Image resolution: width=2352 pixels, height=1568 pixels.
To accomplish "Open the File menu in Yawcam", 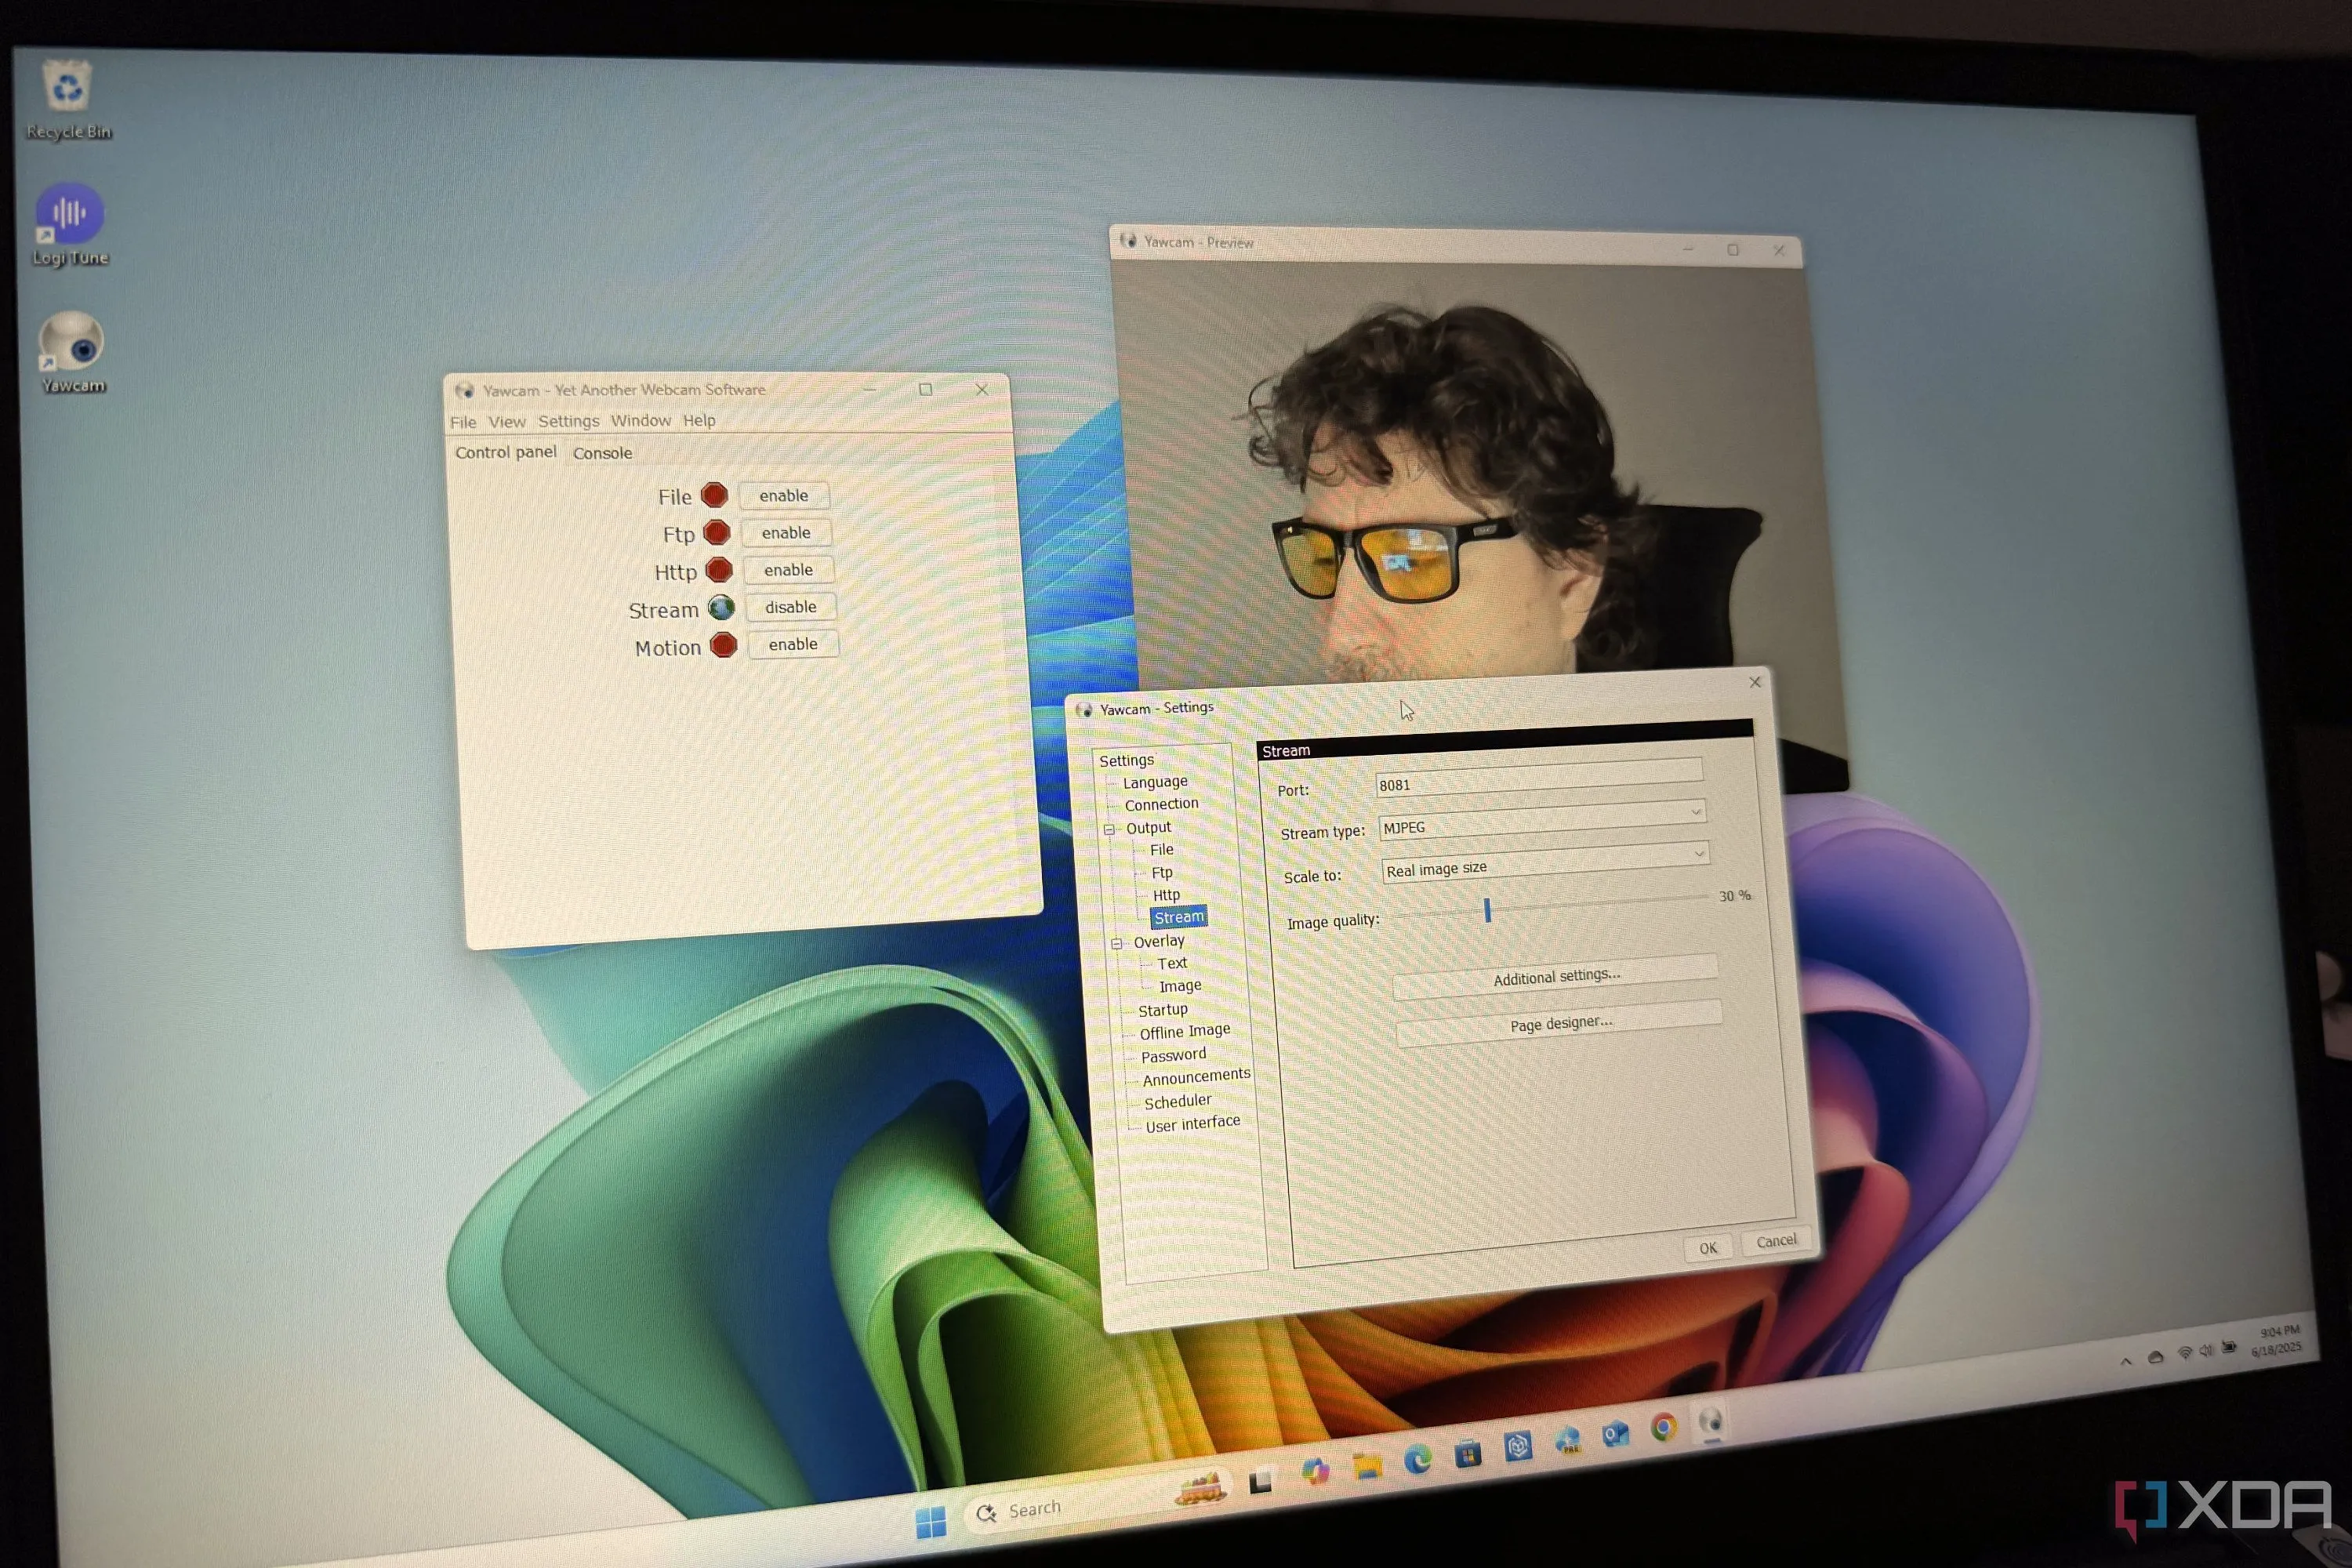I will pyautogui.click(x=463, y=423).
